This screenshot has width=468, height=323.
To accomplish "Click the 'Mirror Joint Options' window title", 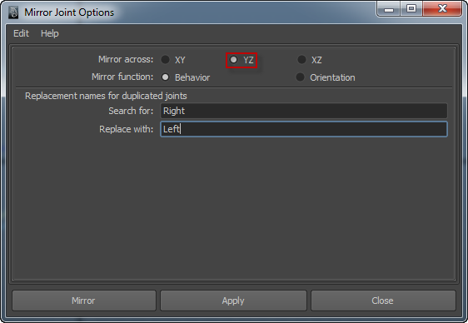I will (x=69, y=12).
